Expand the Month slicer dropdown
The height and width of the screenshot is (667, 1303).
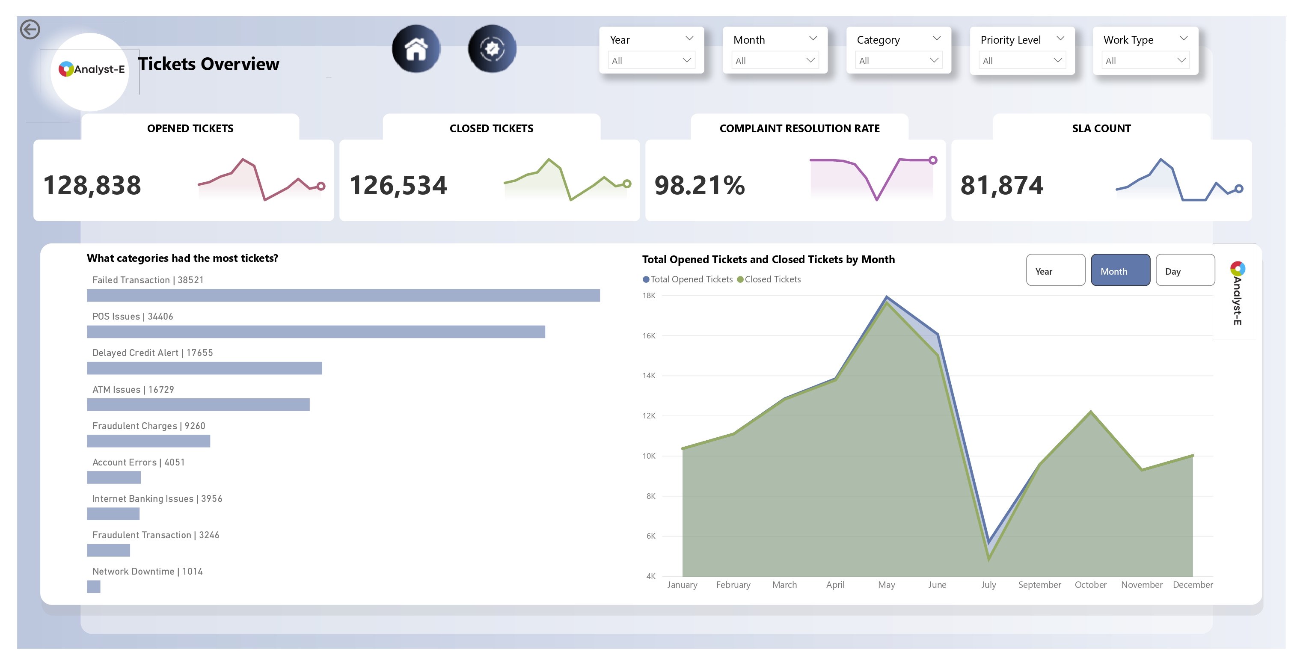(775, 61)
